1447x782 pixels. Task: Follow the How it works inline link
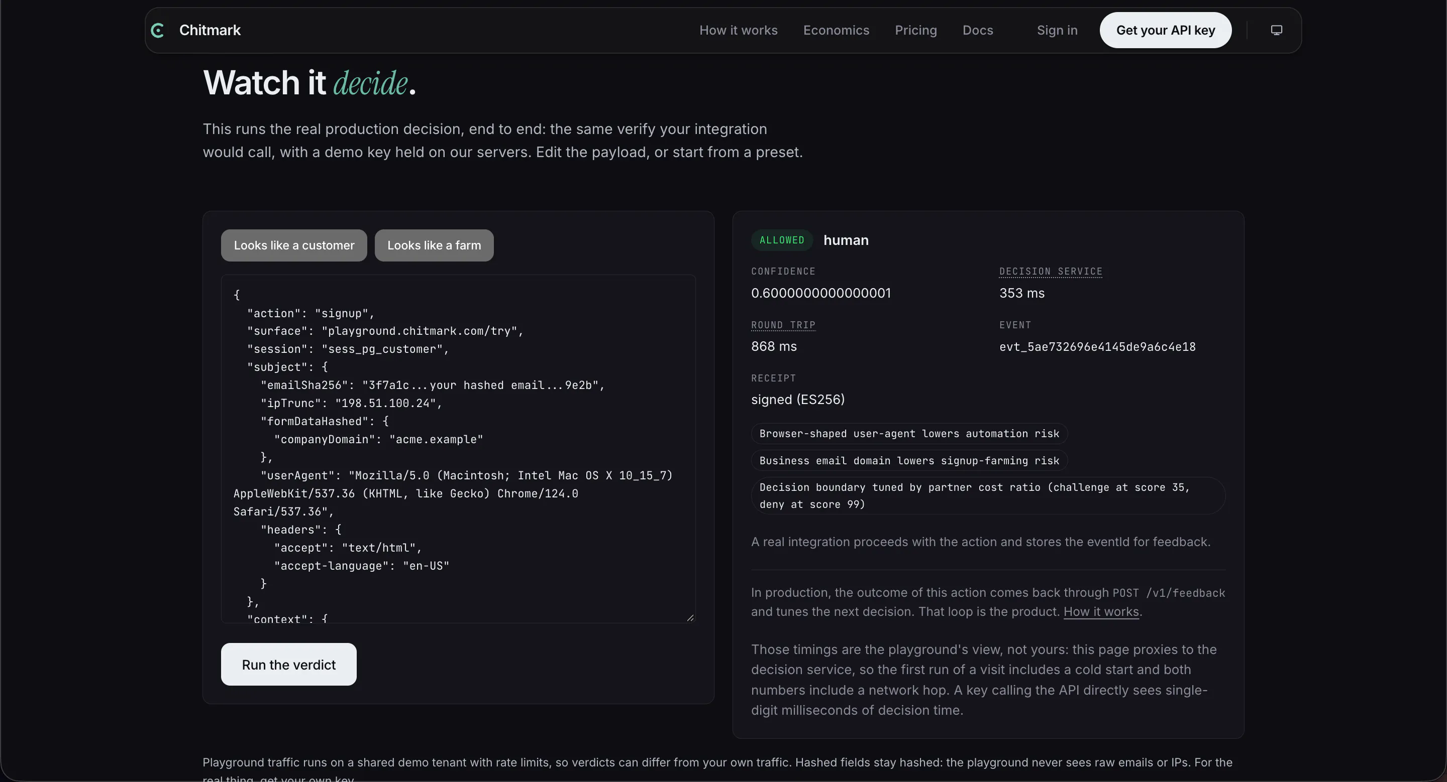(1101, 611)
